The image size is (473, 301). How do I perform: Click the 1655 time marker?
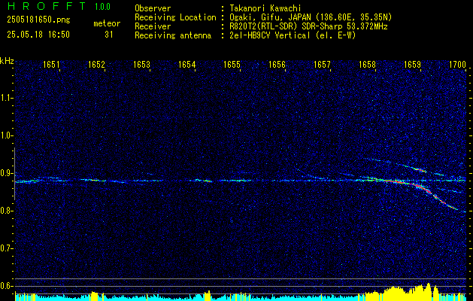coord(232,64)
